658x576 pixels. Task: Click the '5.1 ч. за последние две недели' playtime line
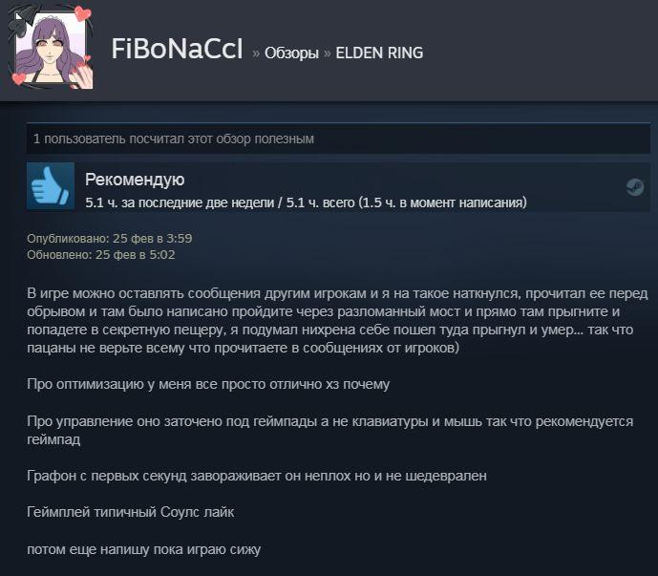point(306,203)
